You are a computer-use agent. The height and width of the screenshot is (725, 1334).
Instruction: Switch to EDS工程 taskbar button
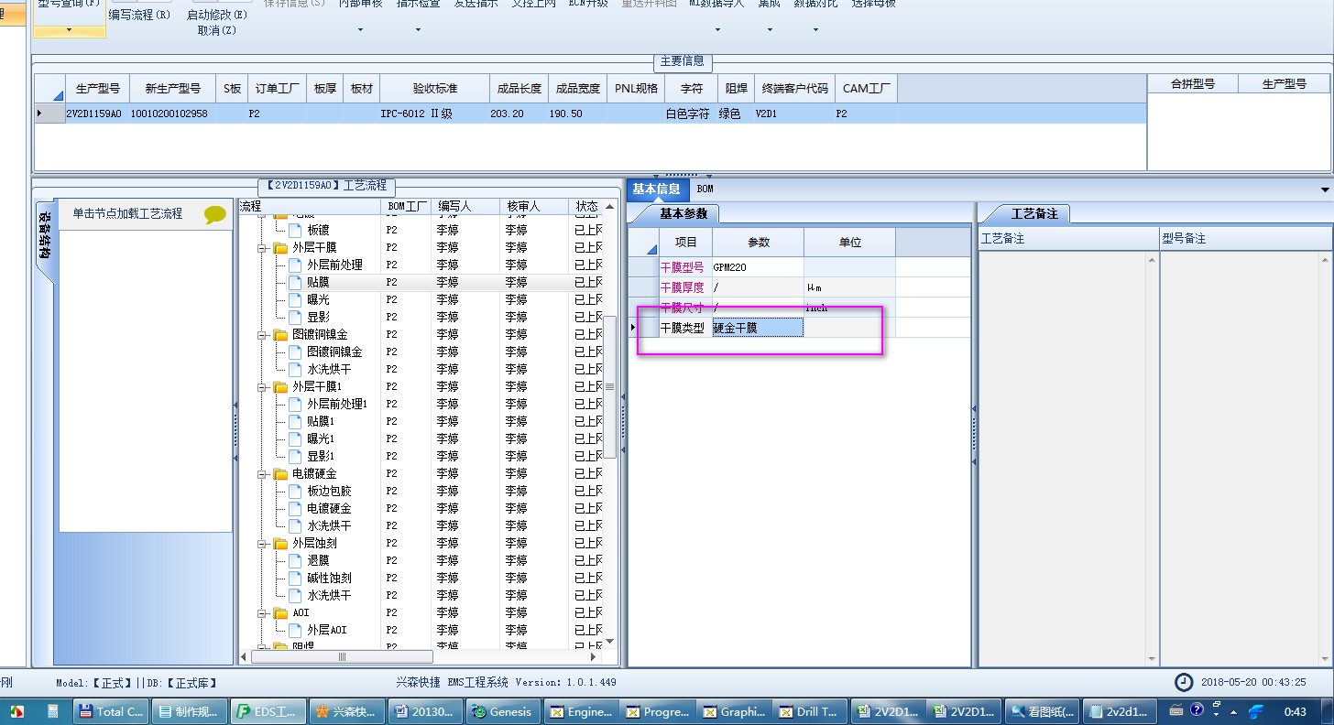pyautogui.click(x=267, y=711)
